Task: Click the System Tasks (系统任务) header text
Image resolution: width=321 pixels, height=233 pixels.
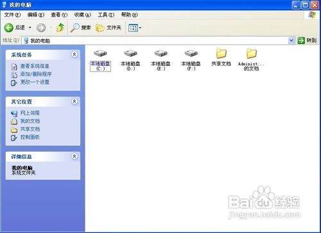Action: [x=21, y=55]
